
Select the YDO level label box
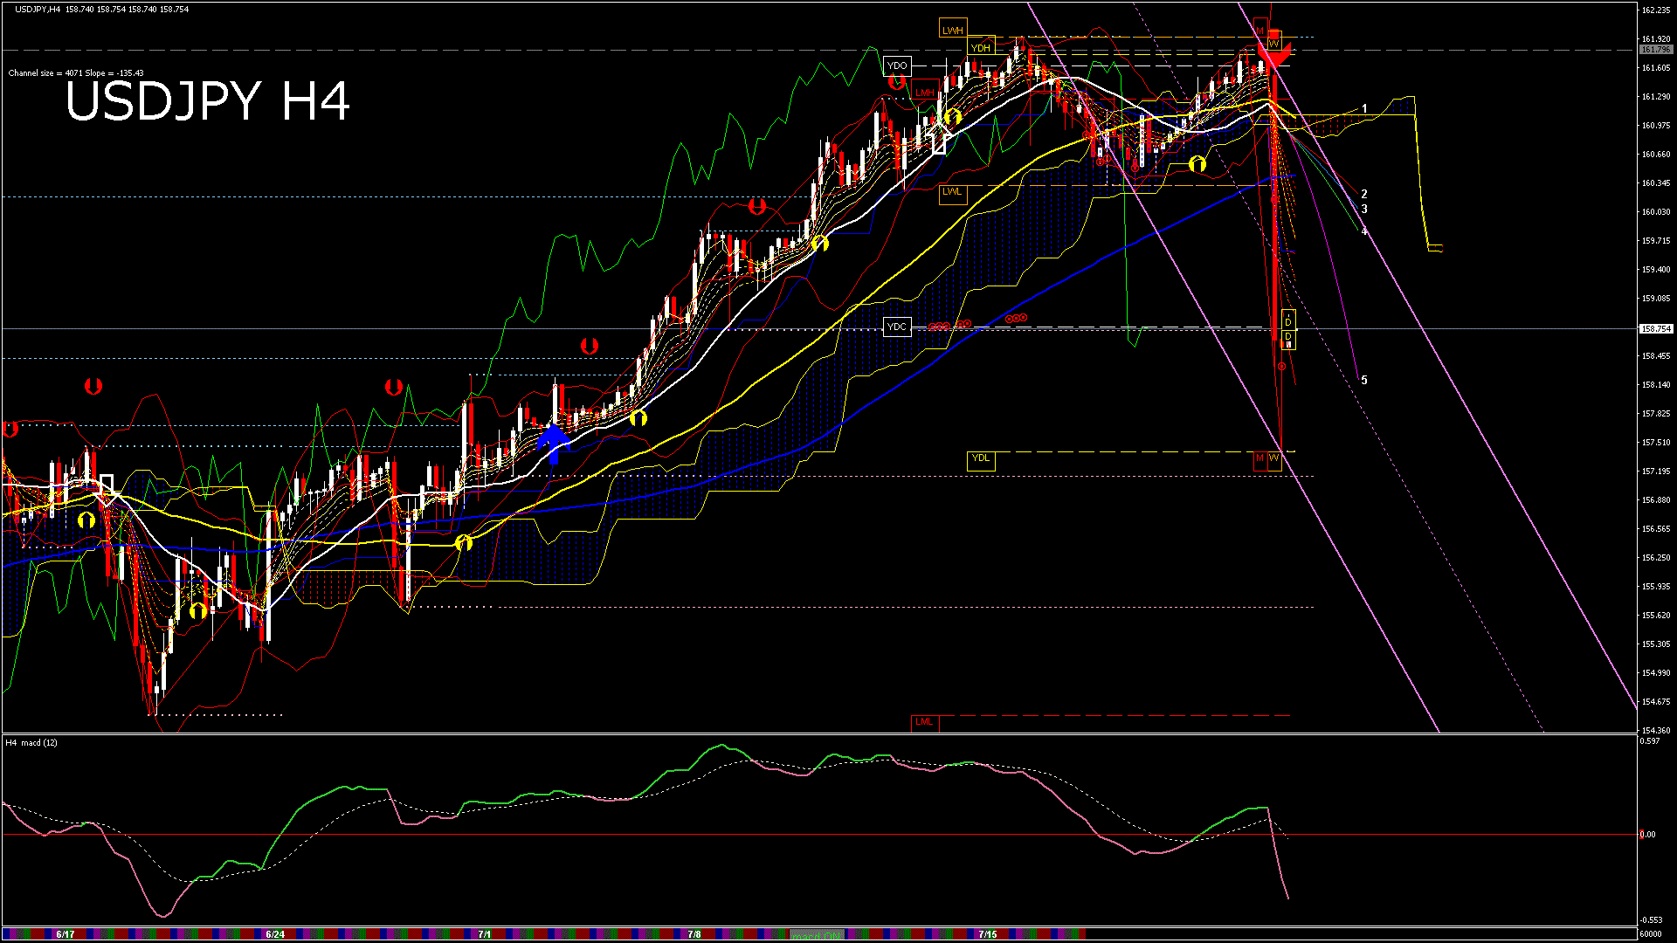(x=897, y=65)
